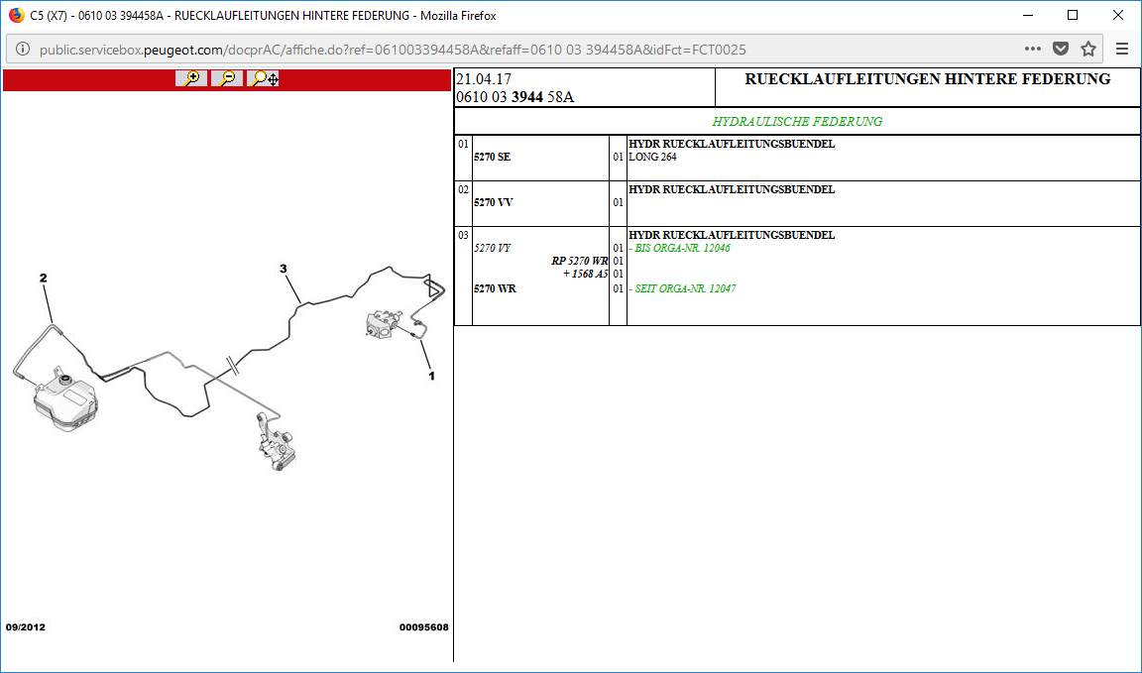The width and height of the screenshot is (1142, 673).
Task: Minimize the Firefox window
Action: pos(1027,15)
